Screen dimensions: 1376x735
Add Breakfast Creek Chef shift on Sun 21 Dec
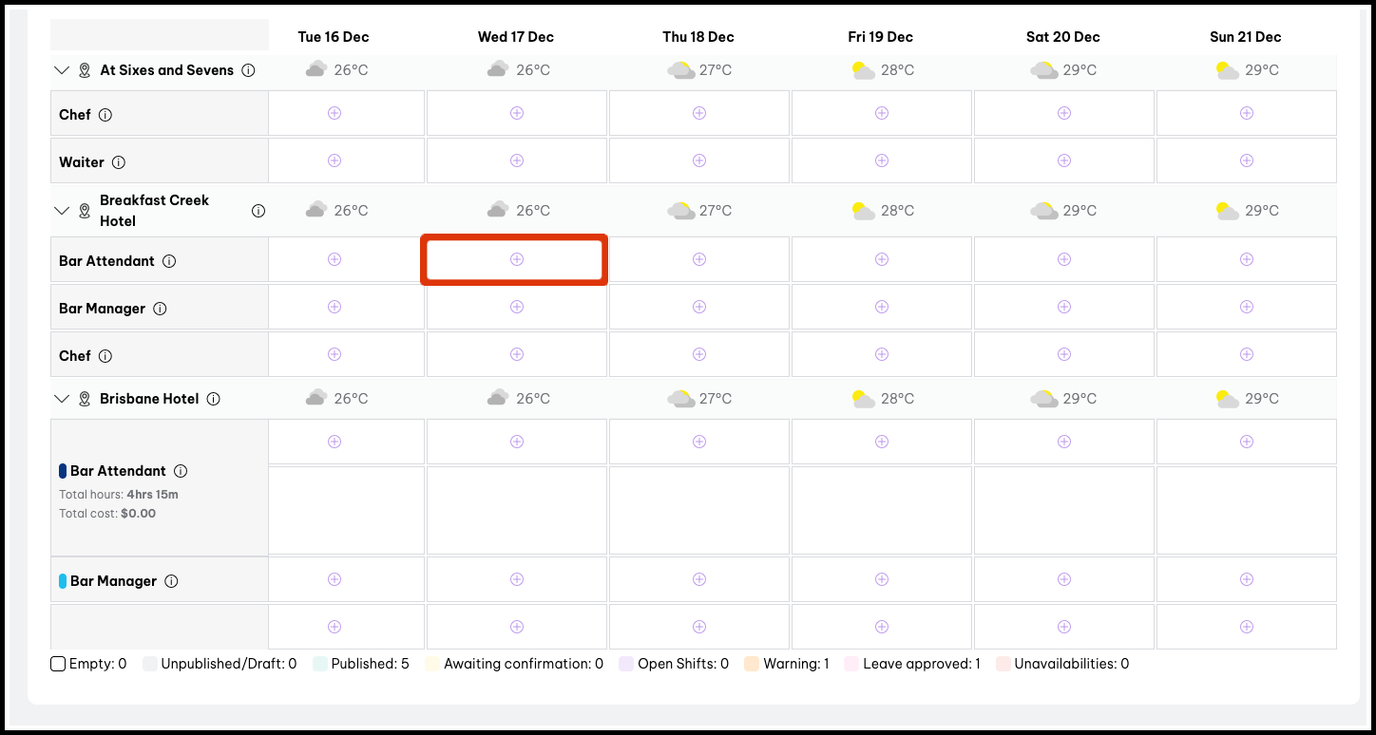pyautogui.click(x=1247, y=354)
